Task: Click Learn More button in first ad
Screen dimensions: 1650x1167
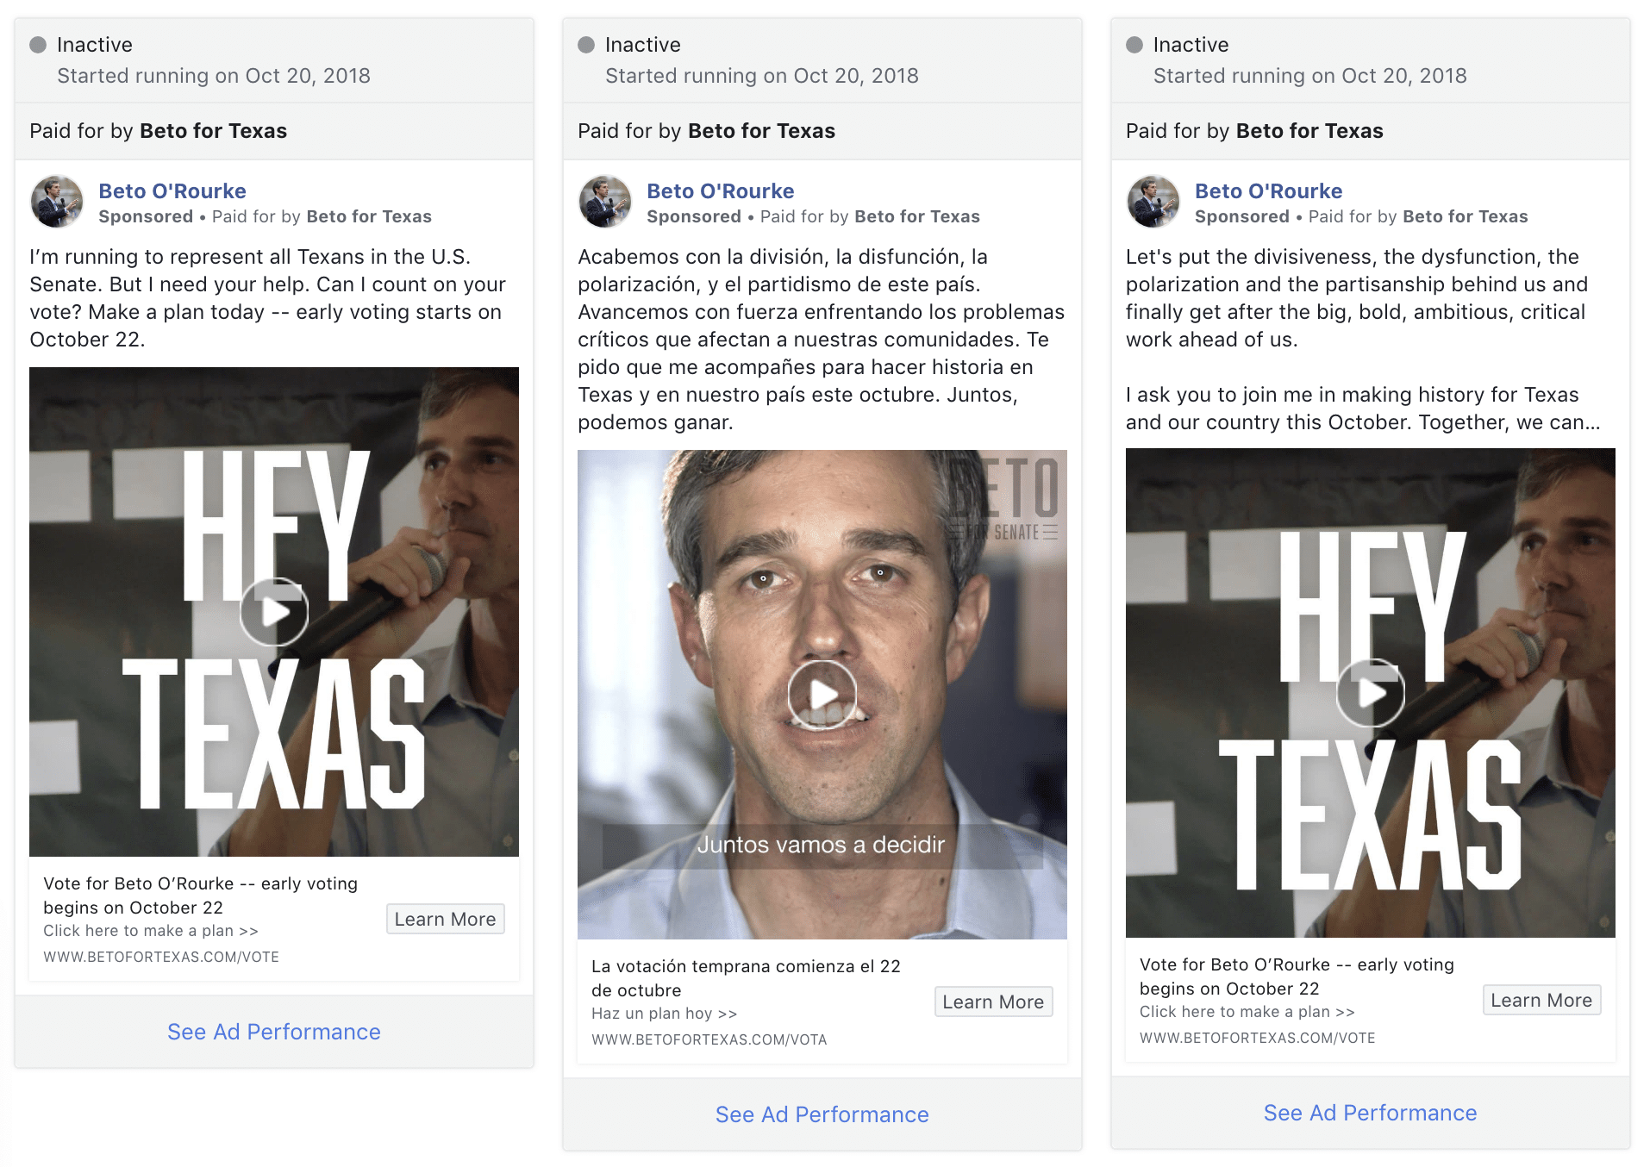Action: [446, 919]
